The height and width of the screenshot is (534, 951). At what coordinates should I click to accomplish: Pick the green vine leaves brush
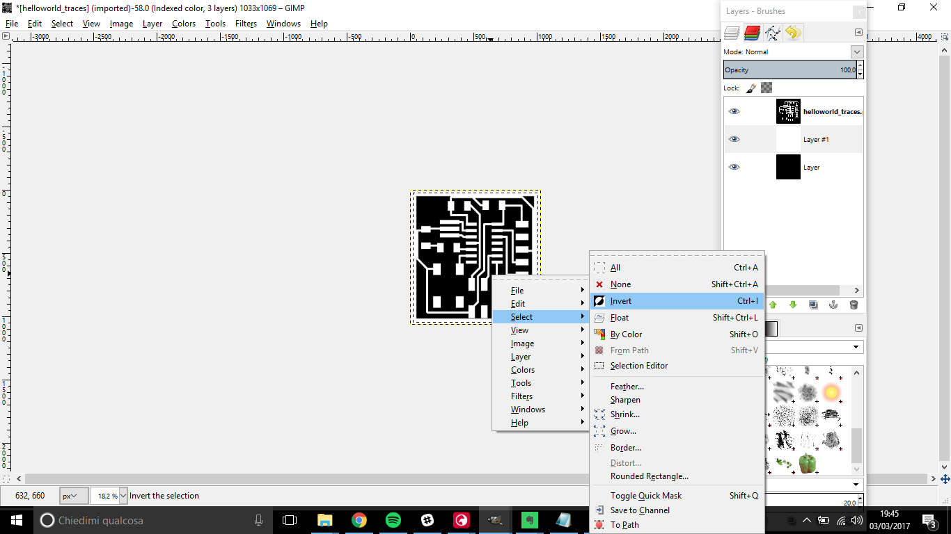pyautogui.click(x=784, y=462)
